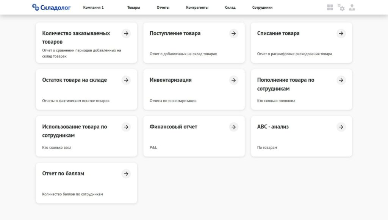Click arrow on Финансовый отчет card

click(x=233, y=127)
